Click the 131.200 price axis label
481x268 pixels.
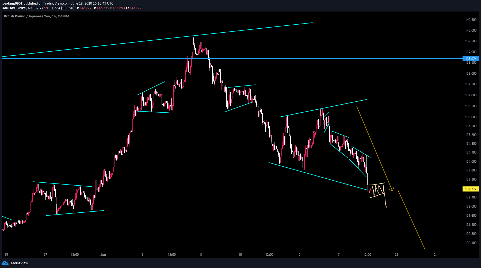point(471,225)
